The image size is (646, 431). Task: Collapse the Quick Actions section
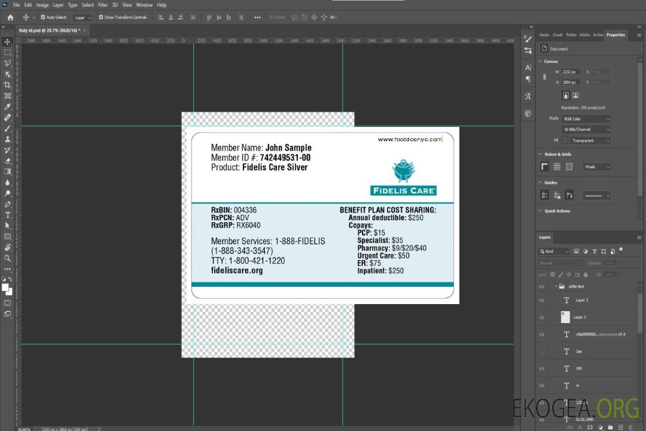point(540,211)
